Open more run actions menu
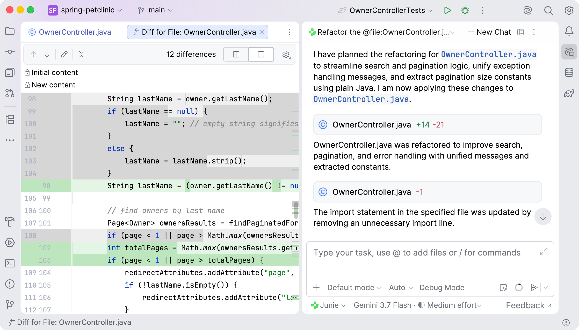The width and height of the screenshot is (579, 330). 482,10
